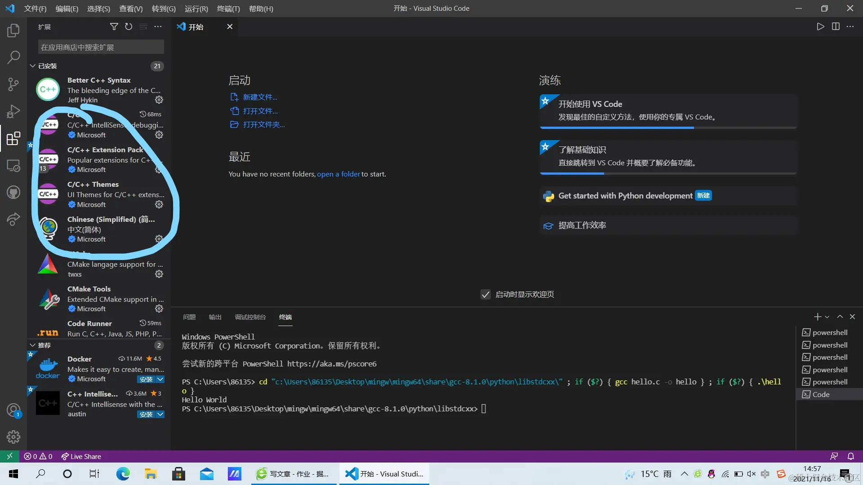Image resolution: width=863 pixels, height=485 pixels.
Task: Click the filter extensions funnel icon
Action: pyautogui.click(x=114, y=27)
